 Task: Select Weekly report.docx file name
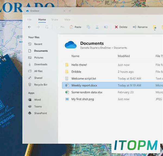pos(84,85)
